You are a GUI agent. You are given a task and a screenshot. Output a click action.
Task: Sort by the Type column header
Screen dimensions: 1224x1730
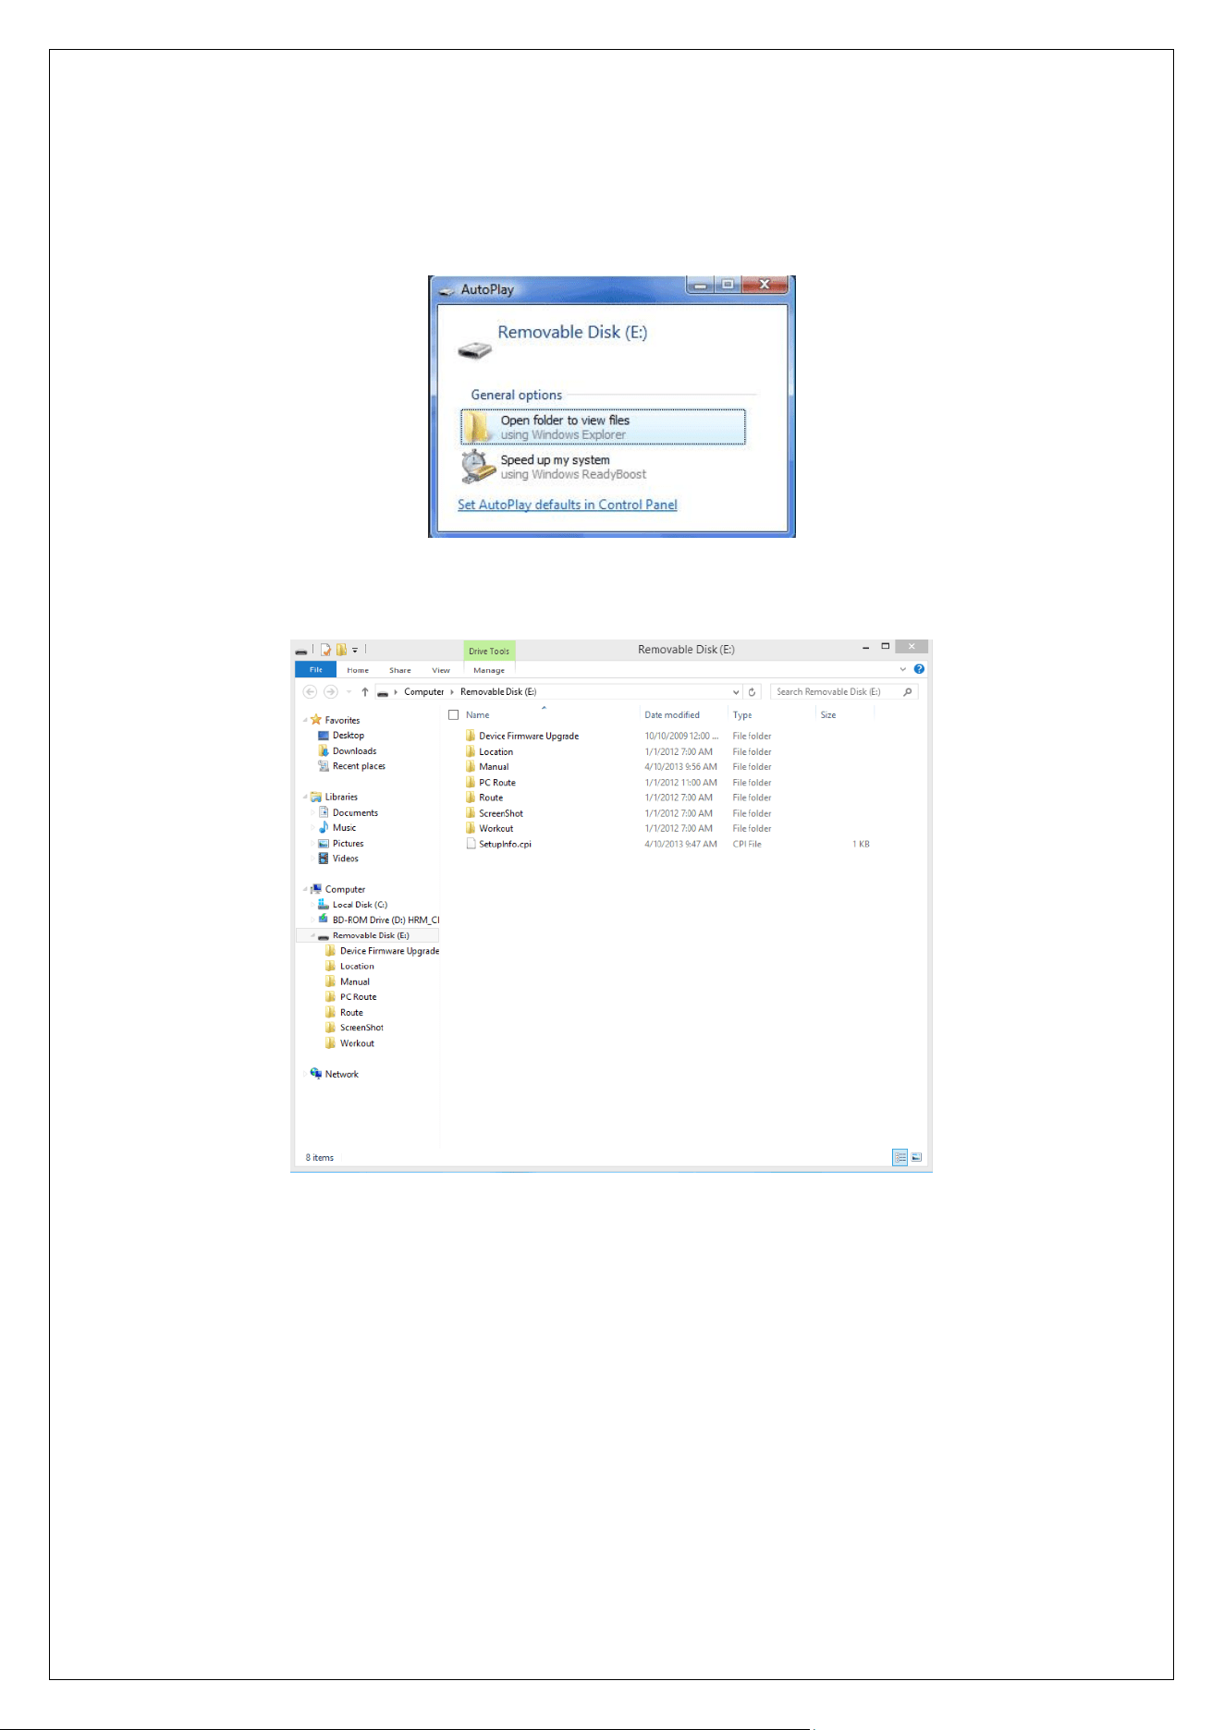click(742, 714)
